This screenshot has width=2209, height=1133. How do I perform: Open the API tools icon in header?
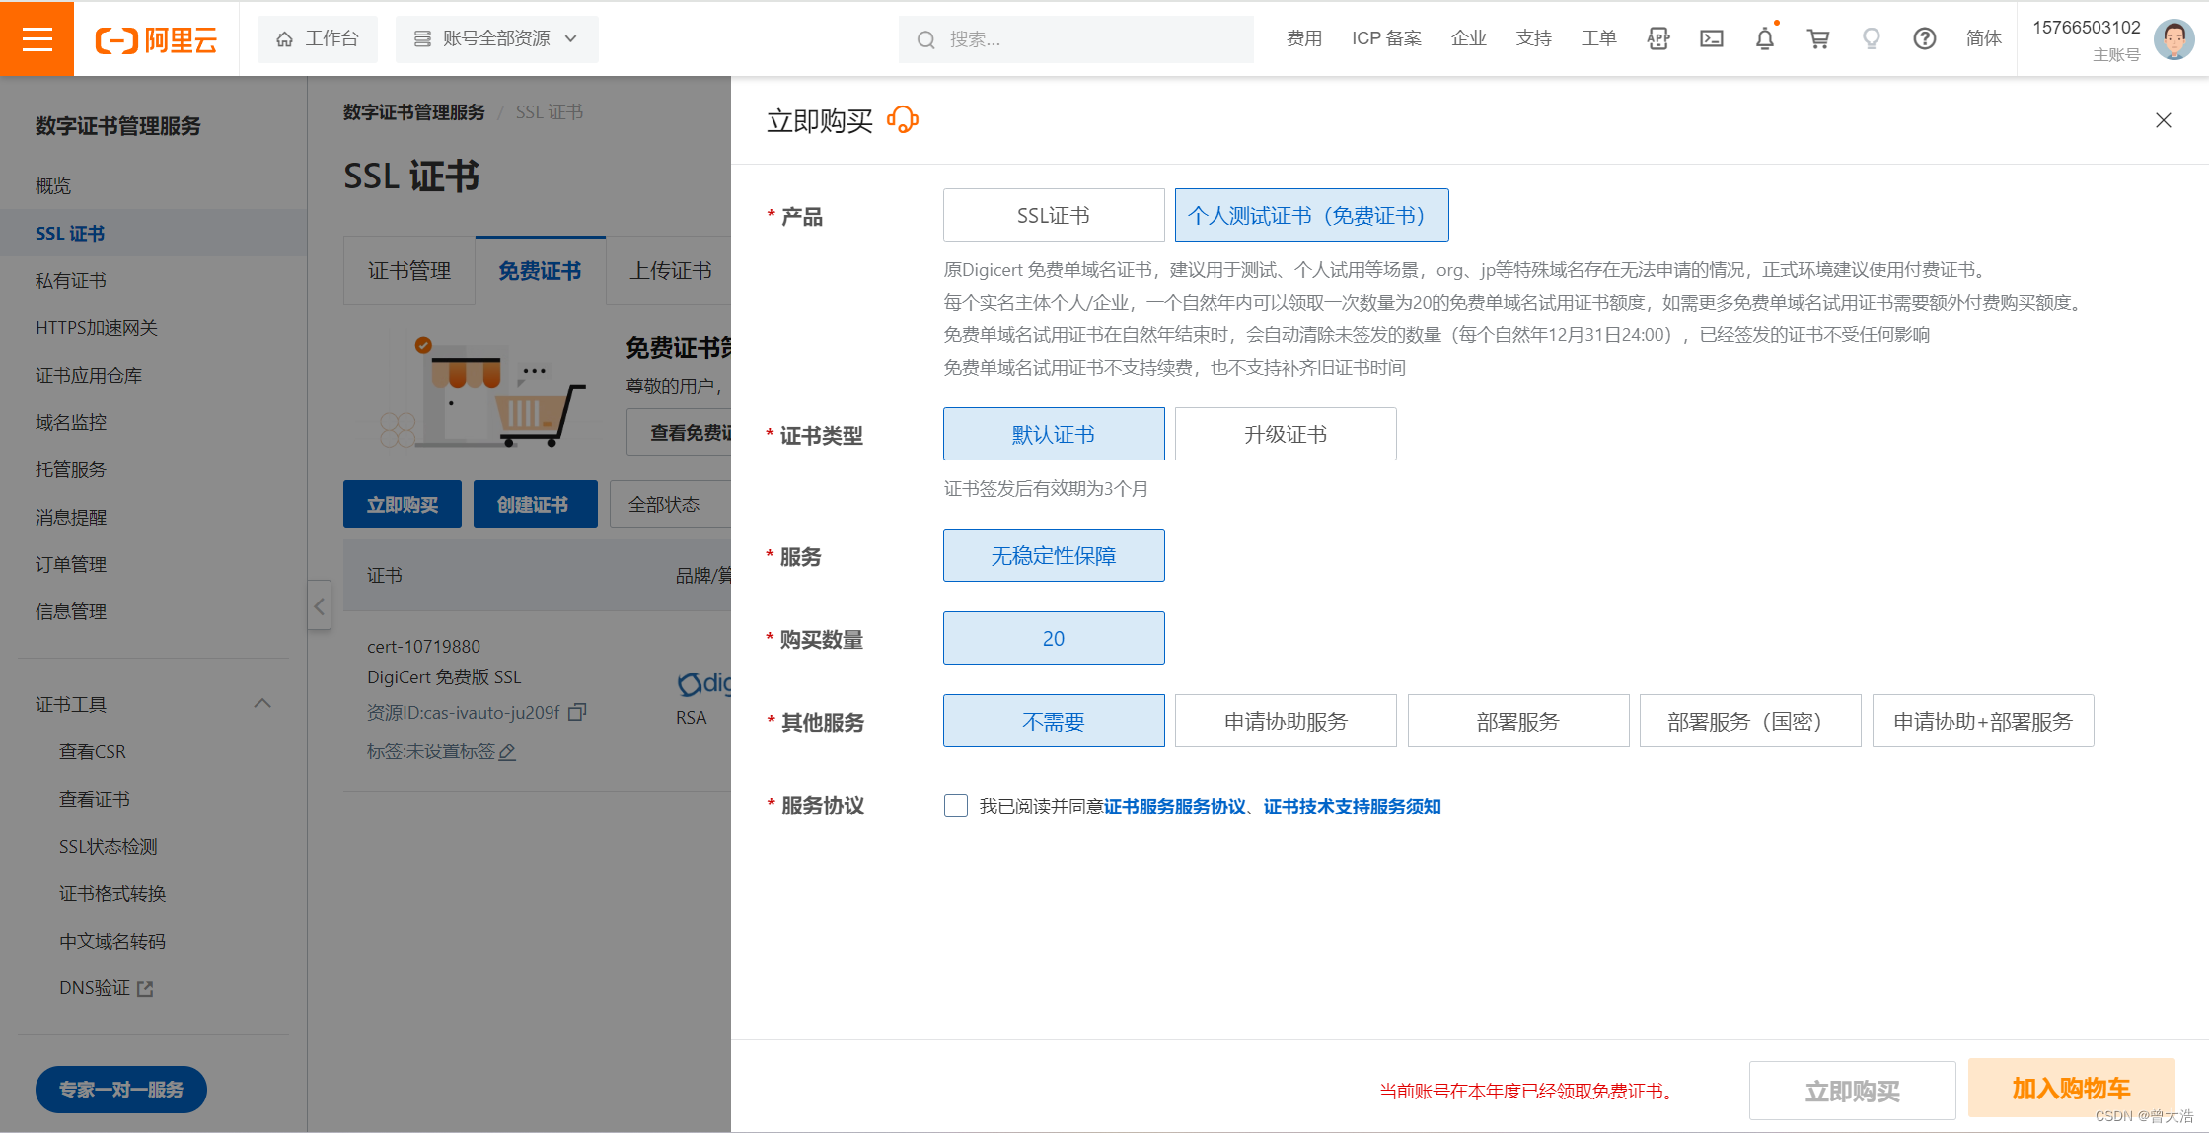click(1658, 38)
